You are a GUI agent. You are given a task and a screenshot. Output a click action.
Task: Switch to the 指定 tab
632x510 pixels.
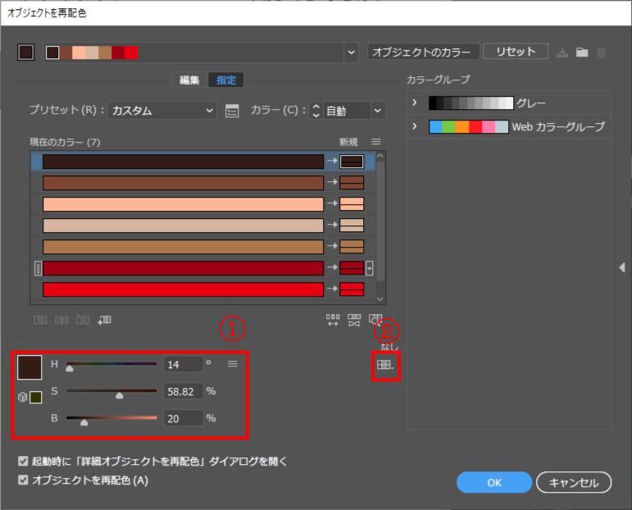click(x=226, y=80)
